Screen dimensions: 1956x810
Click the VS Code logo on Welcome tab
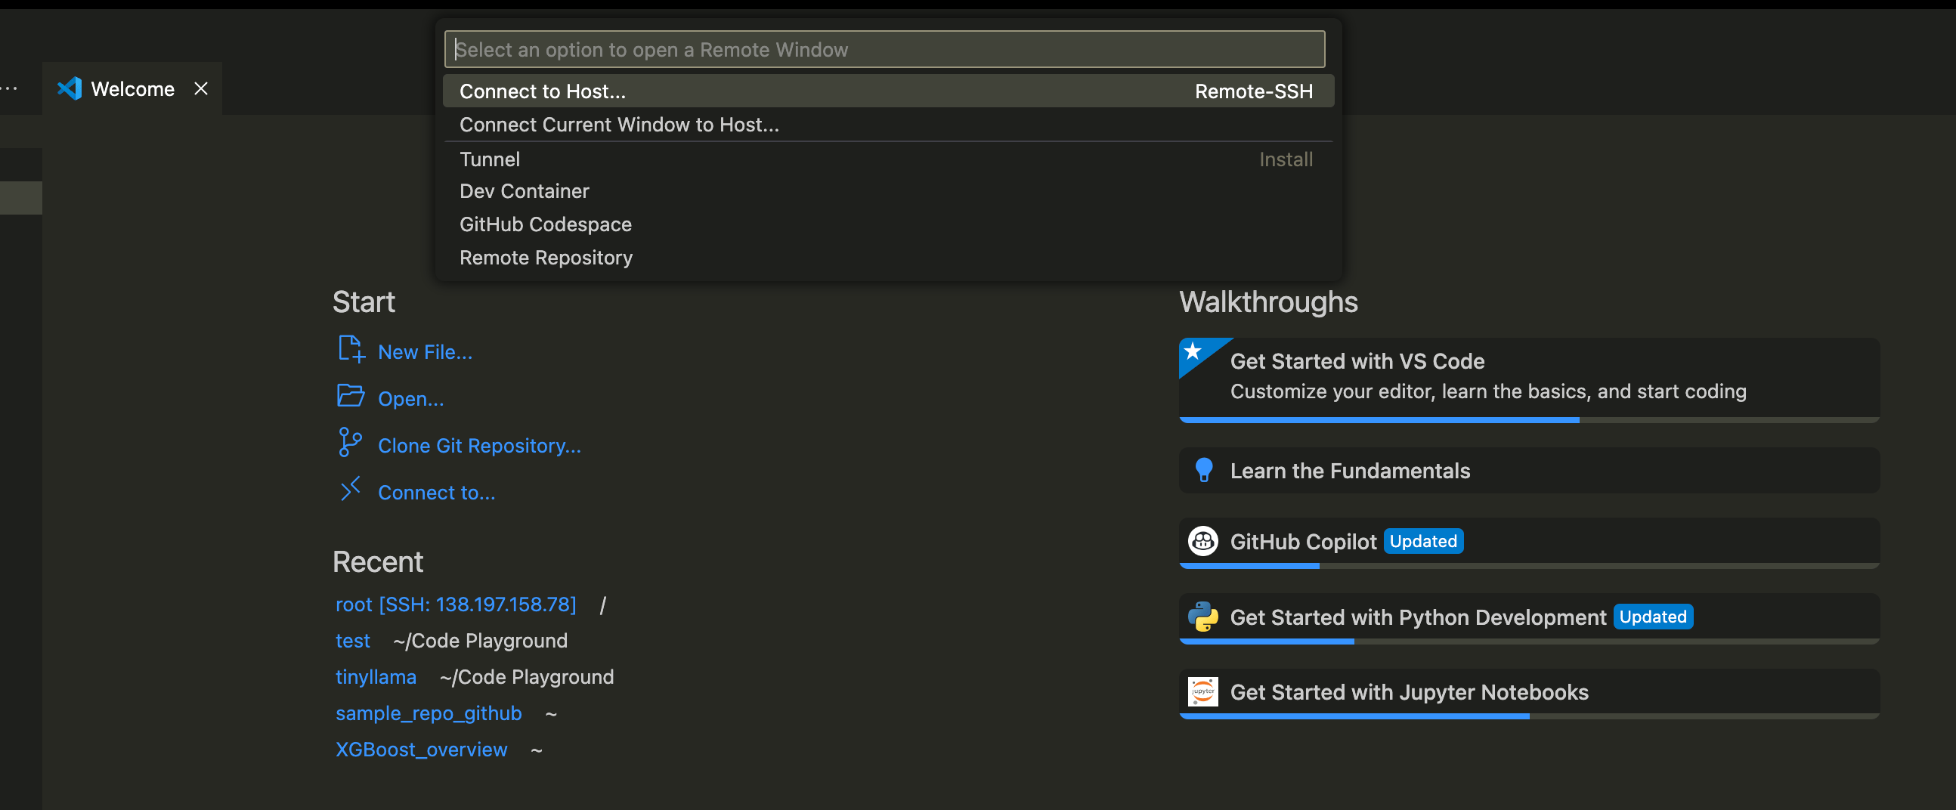pyautogui.click(x=69, y=89)
